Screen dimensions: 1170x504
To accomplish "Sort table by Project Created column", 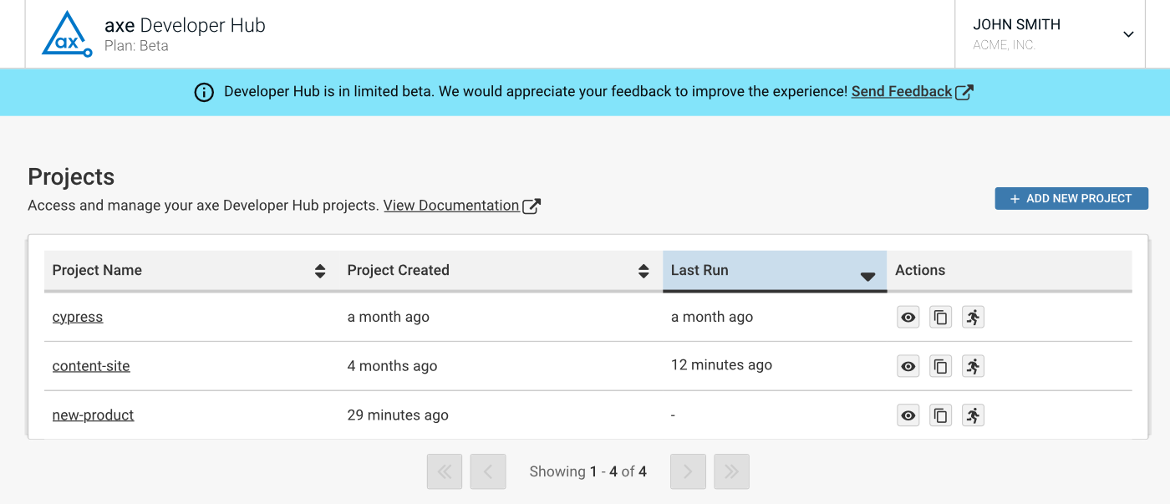I will [643, 271].
